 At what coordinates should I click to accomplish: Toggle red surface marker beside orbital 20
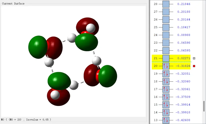point(194,66)
